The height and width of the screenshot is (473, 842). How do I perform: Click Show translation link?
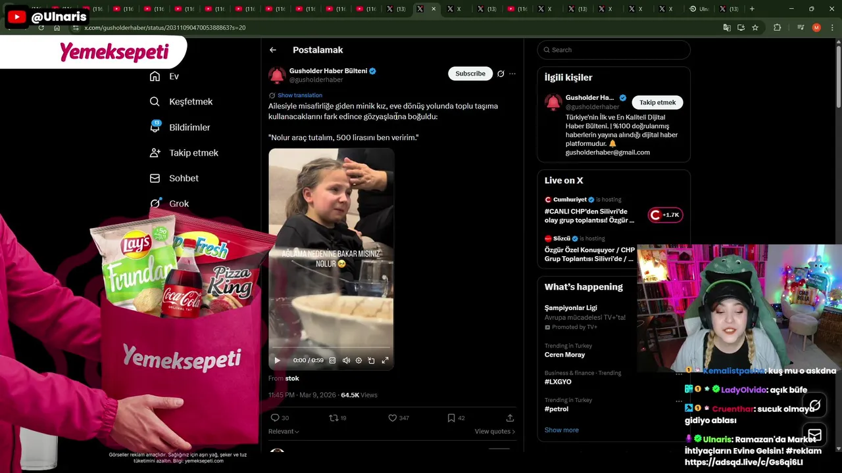299,95
